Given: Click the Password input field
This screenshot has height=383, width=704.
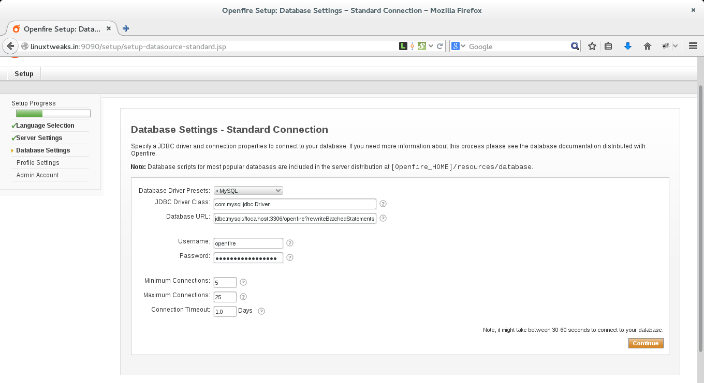Looking at the screenshot, I should click(x=248, y=257).
